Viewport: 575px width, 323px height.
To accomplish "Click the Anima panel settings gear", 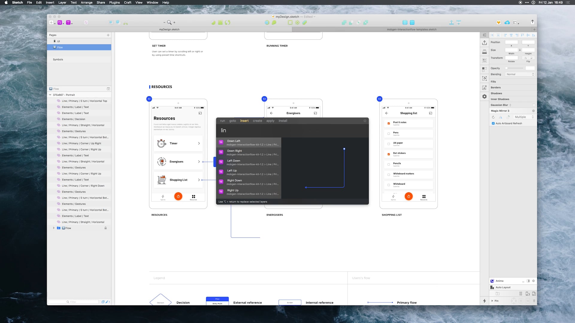I will coord(533,281).
